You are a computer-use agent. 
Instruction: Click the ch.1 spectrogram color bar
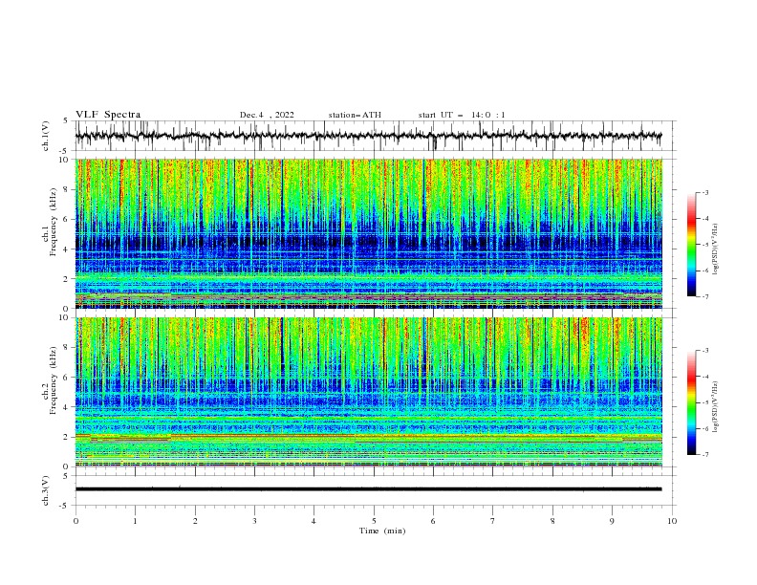pos(691,245)
